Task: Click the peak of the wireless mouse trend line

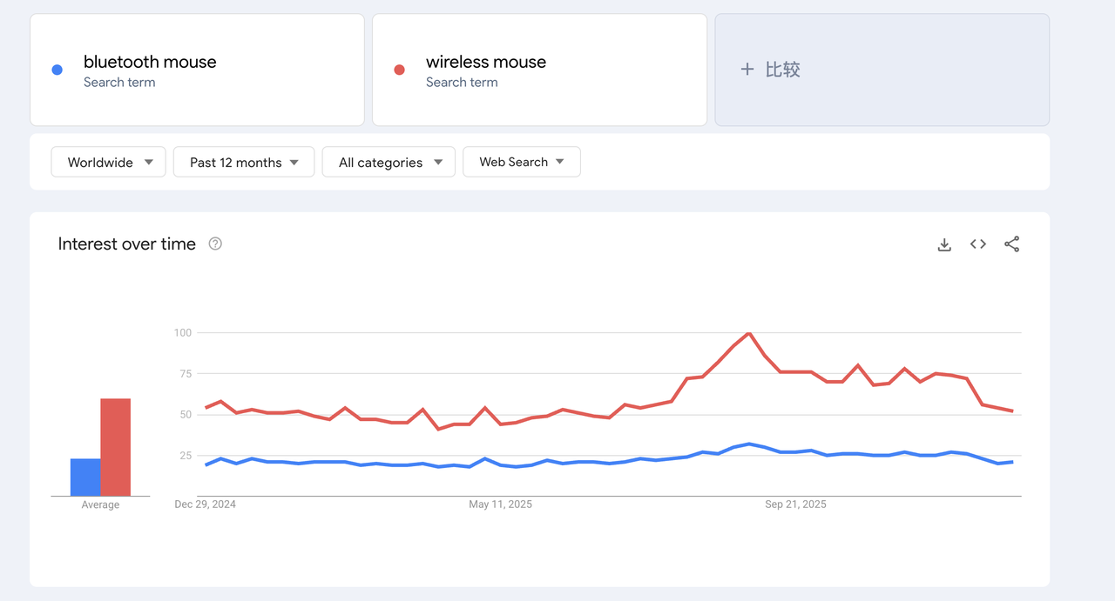Action: coord(747,333)
